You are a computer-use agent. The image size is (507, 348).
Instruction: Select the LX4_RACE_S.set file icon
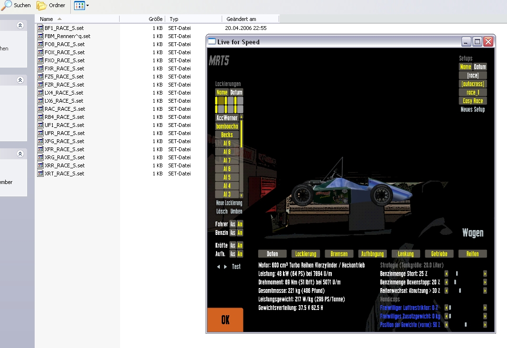(40, 93)
